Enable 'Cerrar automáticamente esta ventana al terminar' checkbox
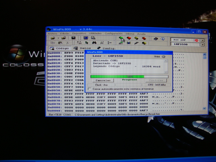This screenshot has width=216, height=162. click(89, 89)
